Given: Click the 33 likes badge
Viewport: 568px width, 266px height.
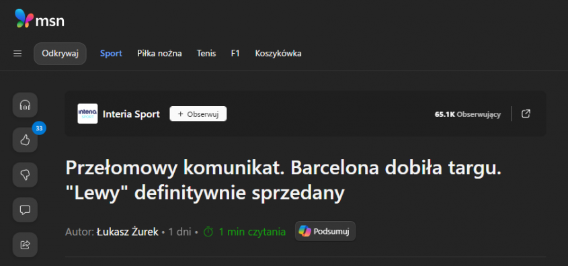Looking at the screenshot, I should 39,128.
